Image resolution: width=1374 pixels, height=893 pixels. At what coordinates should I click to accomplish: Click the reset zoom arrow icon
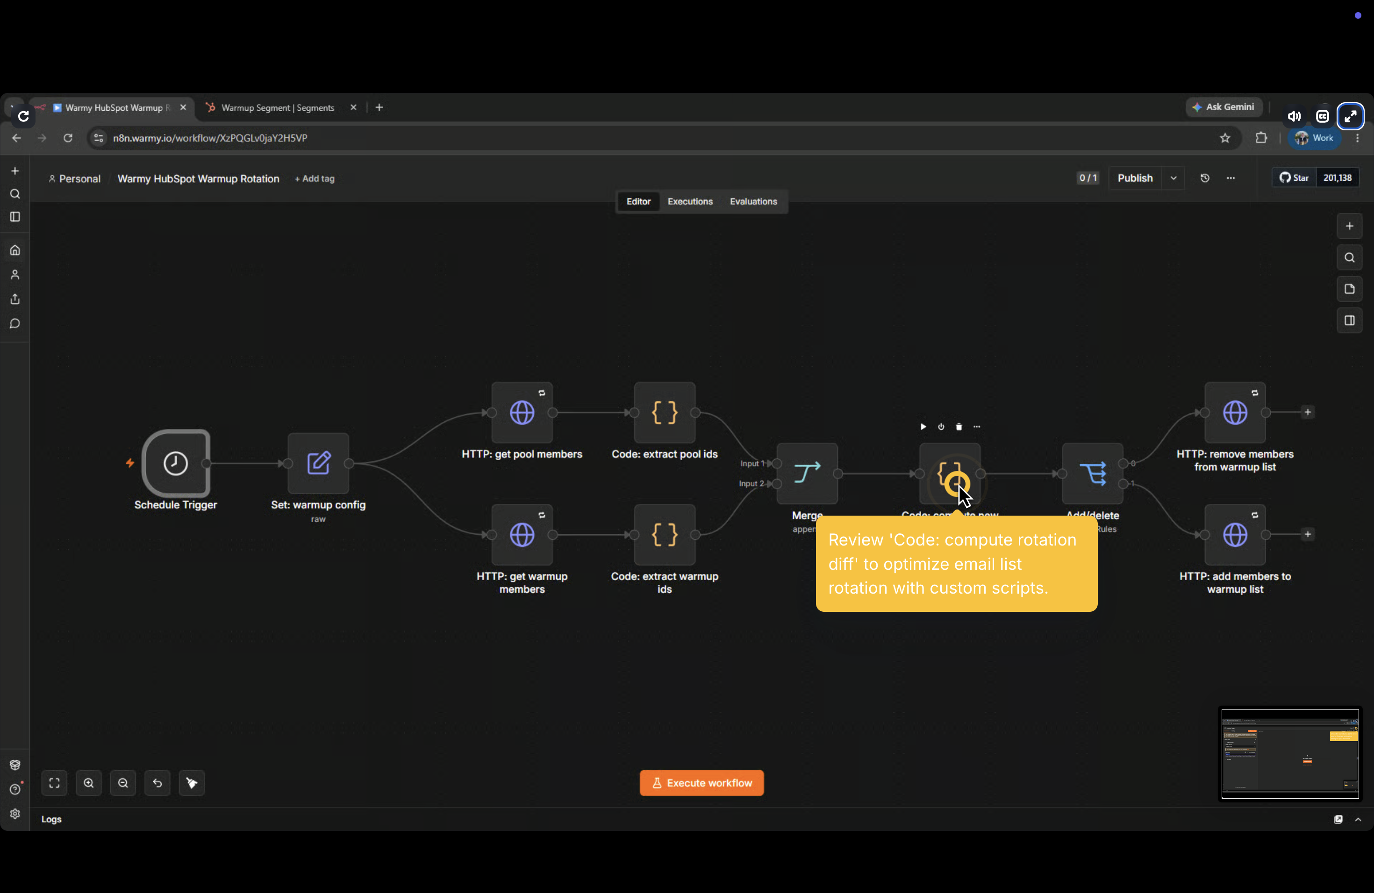point(157,783)
